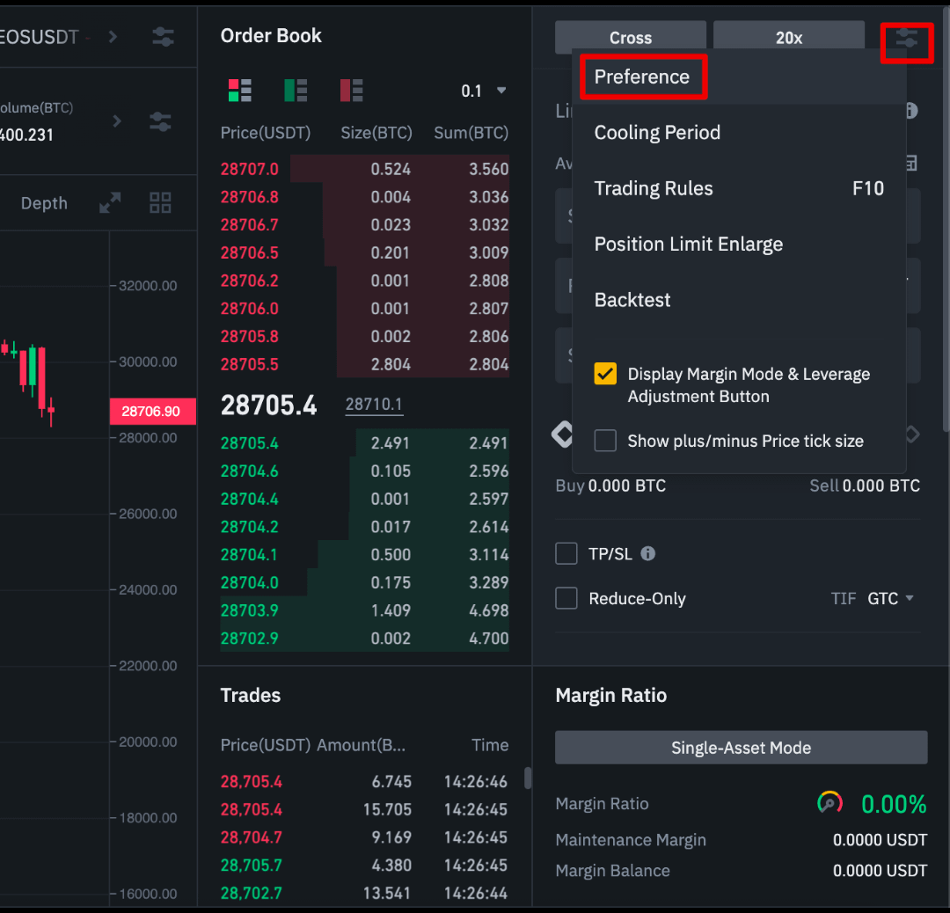950x913 pixels.
Task: Enable the Reduce-Only checkbox
Action: pos(566,599)
